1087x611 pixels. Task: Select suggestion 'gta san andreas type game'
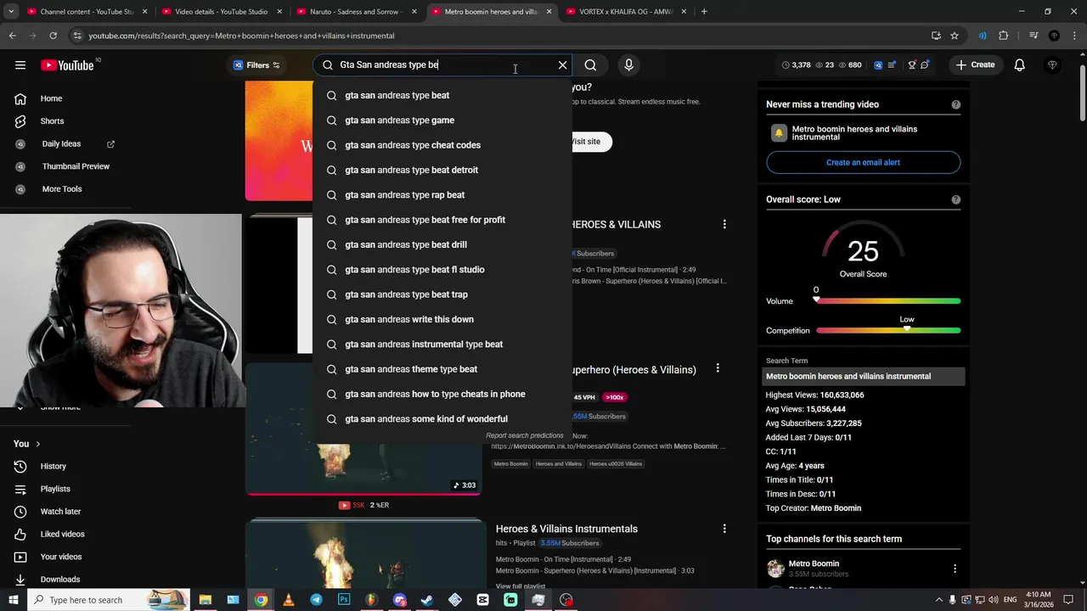coord(442,121)
